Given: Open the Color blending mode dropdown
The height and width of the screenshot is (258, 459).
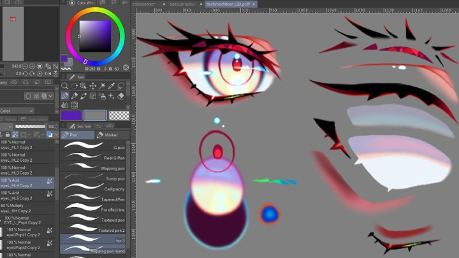Looking at the screenshot, I should click(x=17, y=111).
